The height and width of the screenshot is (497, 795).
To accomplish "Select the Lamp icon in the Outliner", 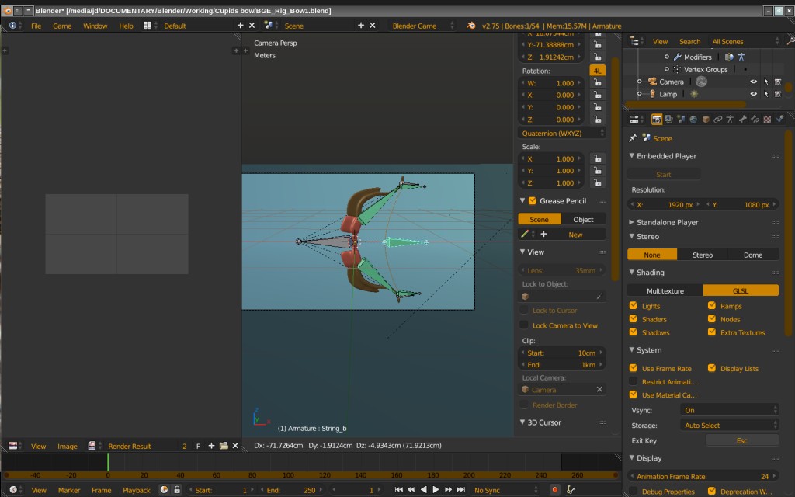I will click(x=653, y=94).
